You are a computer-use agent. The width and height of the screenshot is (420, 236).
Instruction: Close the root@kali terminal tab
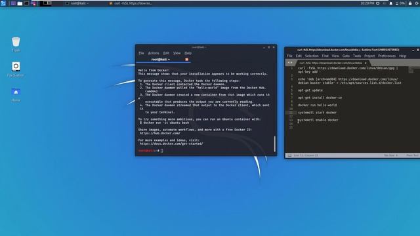(186, 60)
